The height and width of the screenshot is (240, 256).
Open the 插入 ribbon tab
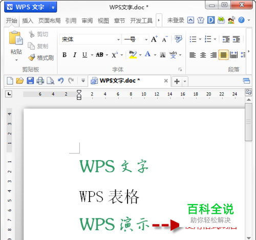tap(28, 21)
